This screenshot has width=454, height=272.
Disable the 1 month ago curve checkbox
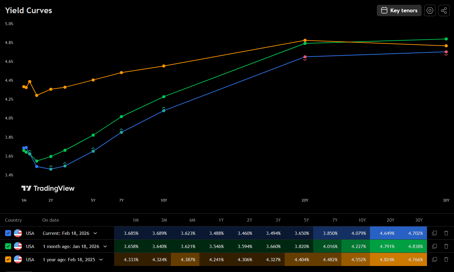pyautogui.click(x=8, y=246)
